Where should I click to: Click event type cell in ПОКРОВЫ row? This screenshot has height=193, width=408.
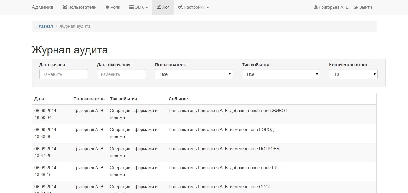click(x=137, y=152)
